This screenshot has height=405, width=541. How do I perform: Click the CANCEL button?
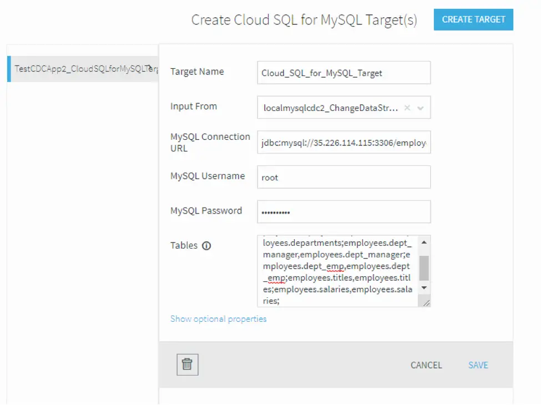(426, 365)
